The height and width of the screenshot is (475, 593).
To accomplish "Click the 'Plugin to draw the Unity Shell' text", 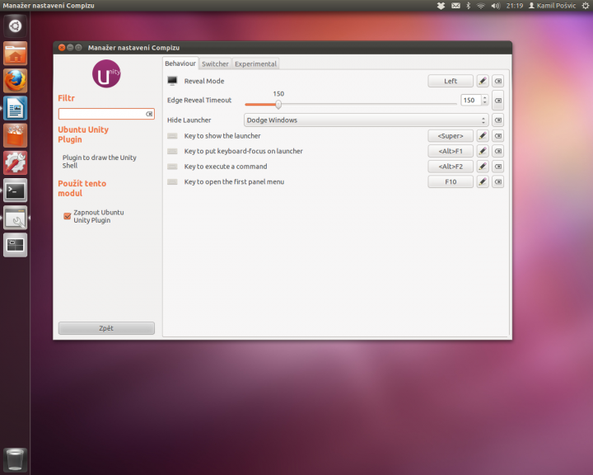I will pyautogui.click(x=100, y=162).
